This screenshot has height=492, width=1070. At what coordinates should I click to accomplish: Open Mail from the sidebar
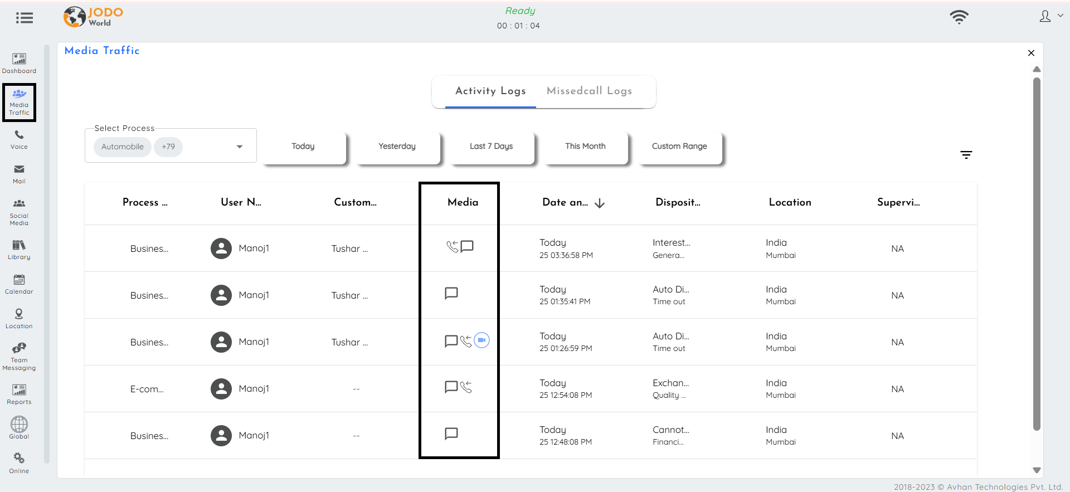click(x=19, y=174)
